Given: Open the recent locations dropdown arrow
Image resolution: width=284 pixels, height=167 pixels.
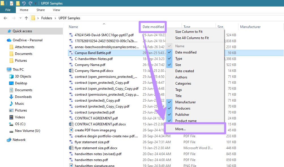Looking at the screenshot, I should click(20, 18).
